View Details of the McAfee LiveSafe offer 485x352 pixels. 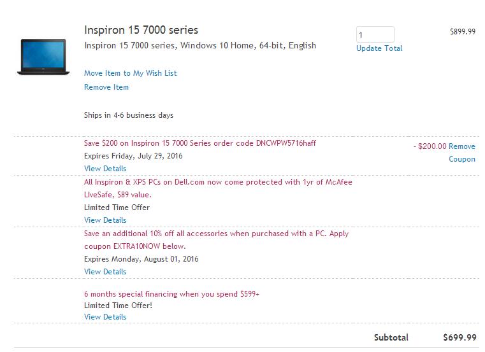click(105, 220)
